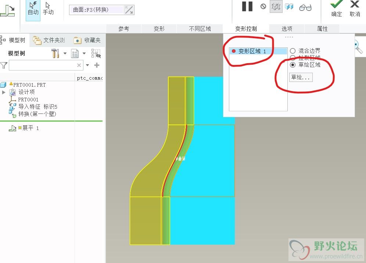This screenshot has width=366, height=263.
Task: Open the 不同区域 tab
Action: coord(200,29)
